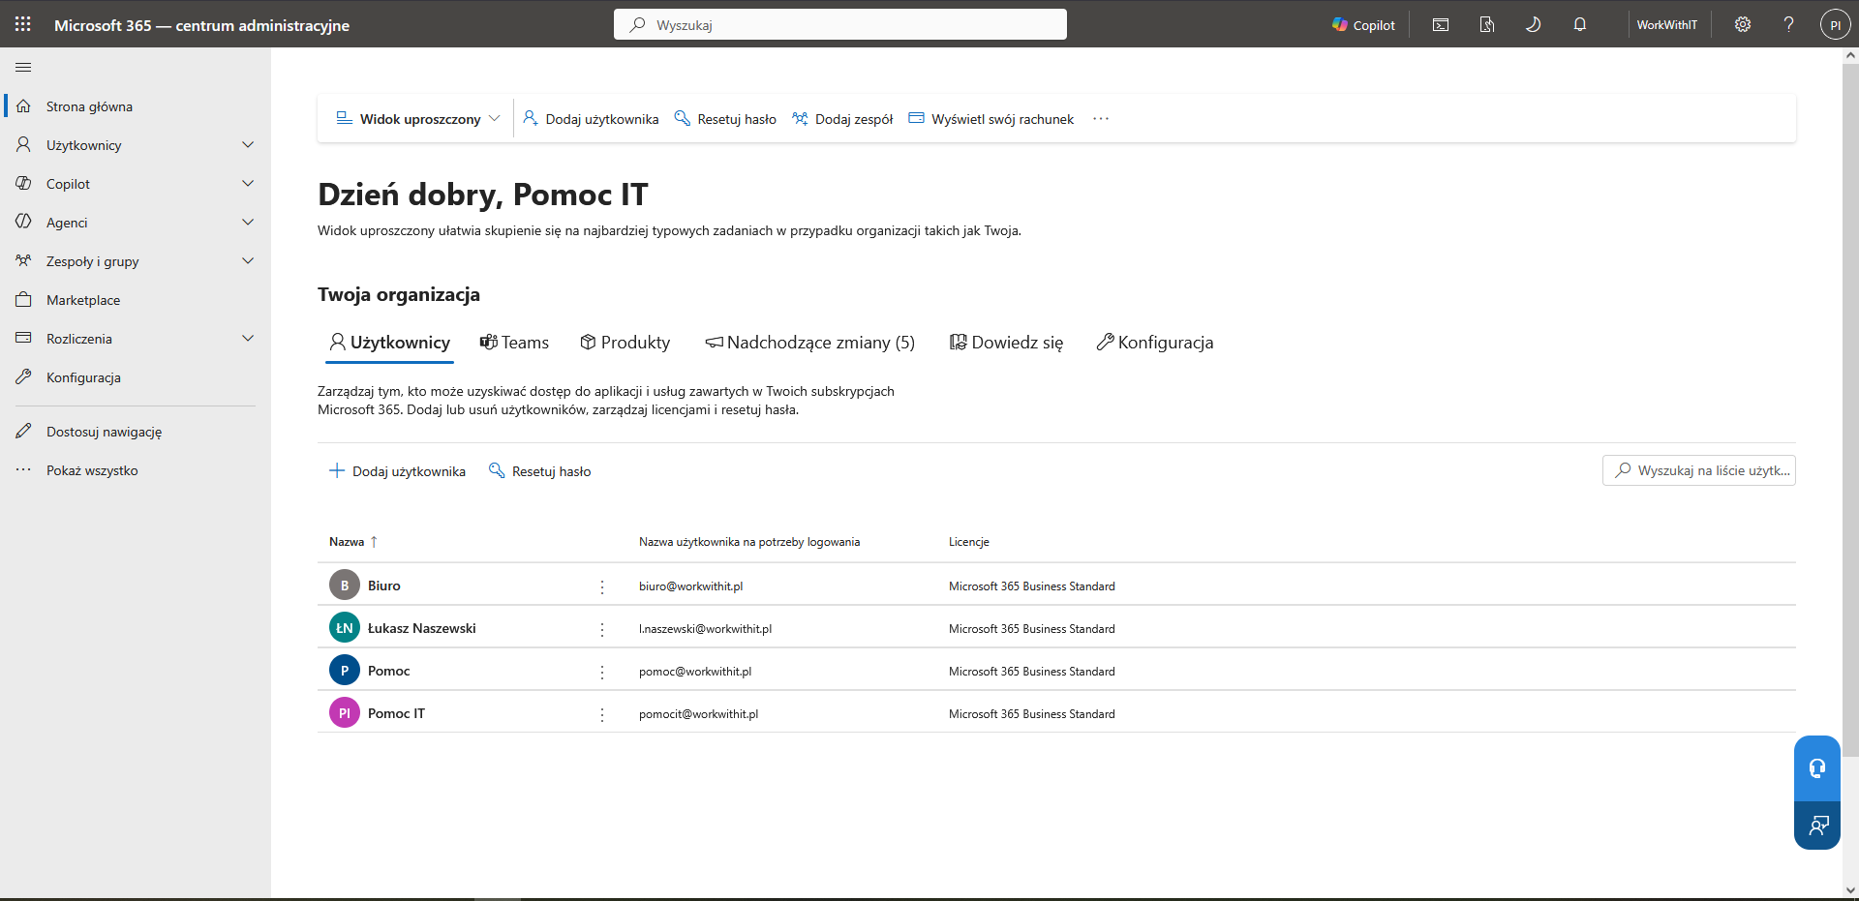Open the headset help support button

1817,768
